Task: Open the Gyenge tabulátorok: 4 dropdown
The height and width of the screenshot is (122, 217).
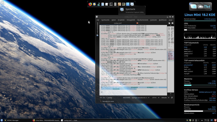Action: (x=140, y=98)
